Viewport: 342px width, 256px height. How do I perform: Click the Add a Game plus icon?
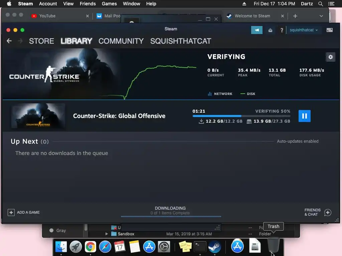[11, 212]
